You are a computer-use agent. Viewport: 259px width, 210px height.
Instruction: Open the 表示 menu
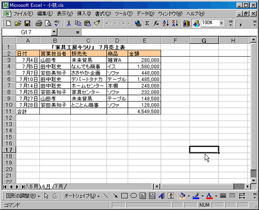click(65, 13)
